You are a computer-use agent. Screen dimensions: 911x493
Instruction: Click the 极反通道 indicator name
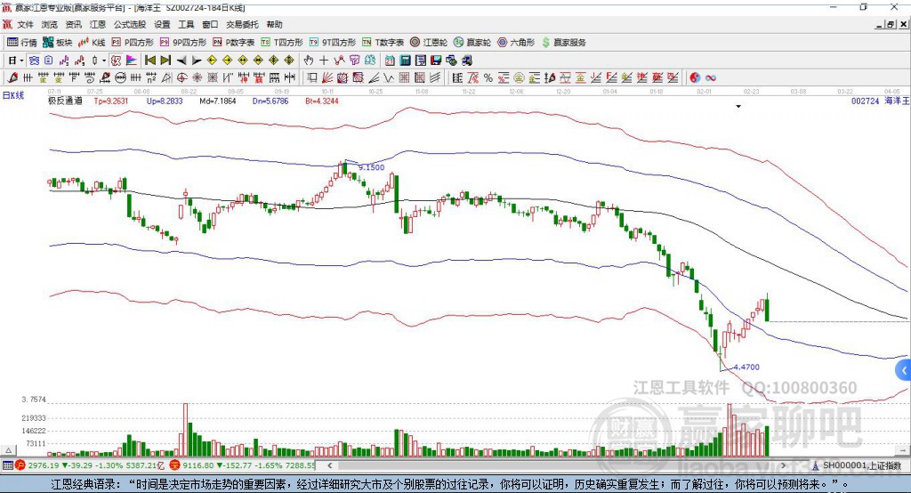tap(65, 101)
